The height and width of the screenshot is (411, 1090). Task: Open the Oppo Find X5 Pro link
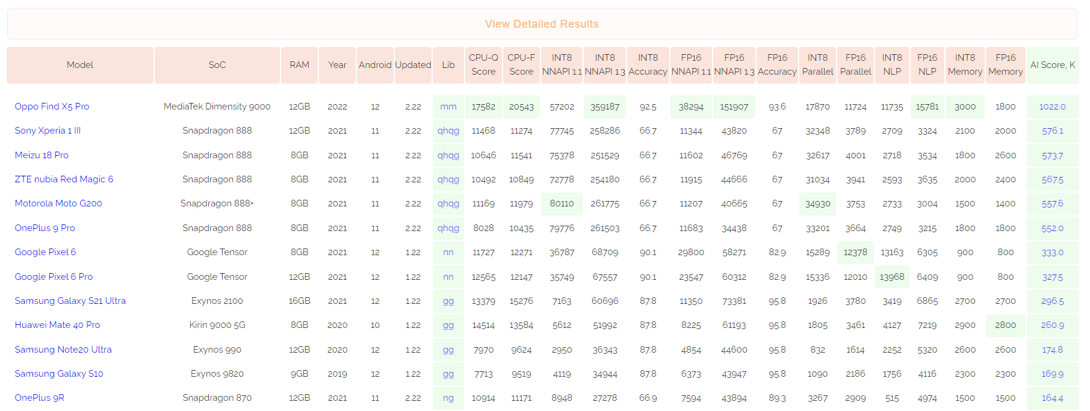52,107
